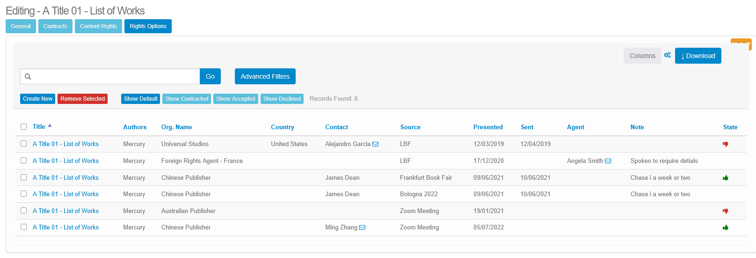Click the email envelope icon next to Angela Smith
The height and width of the screenshot is (258, 756).
click(608, 161)
